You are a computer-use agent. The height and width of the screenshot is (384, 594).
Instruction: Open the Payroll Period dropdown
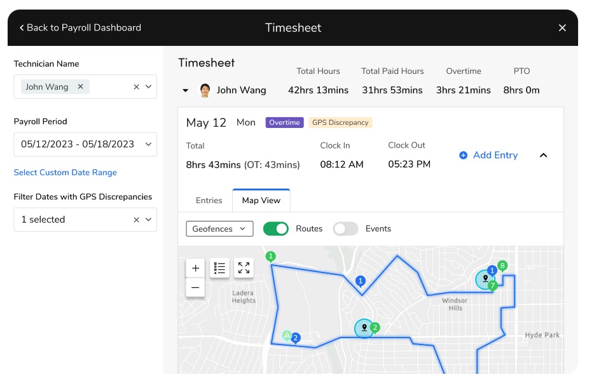85,144
